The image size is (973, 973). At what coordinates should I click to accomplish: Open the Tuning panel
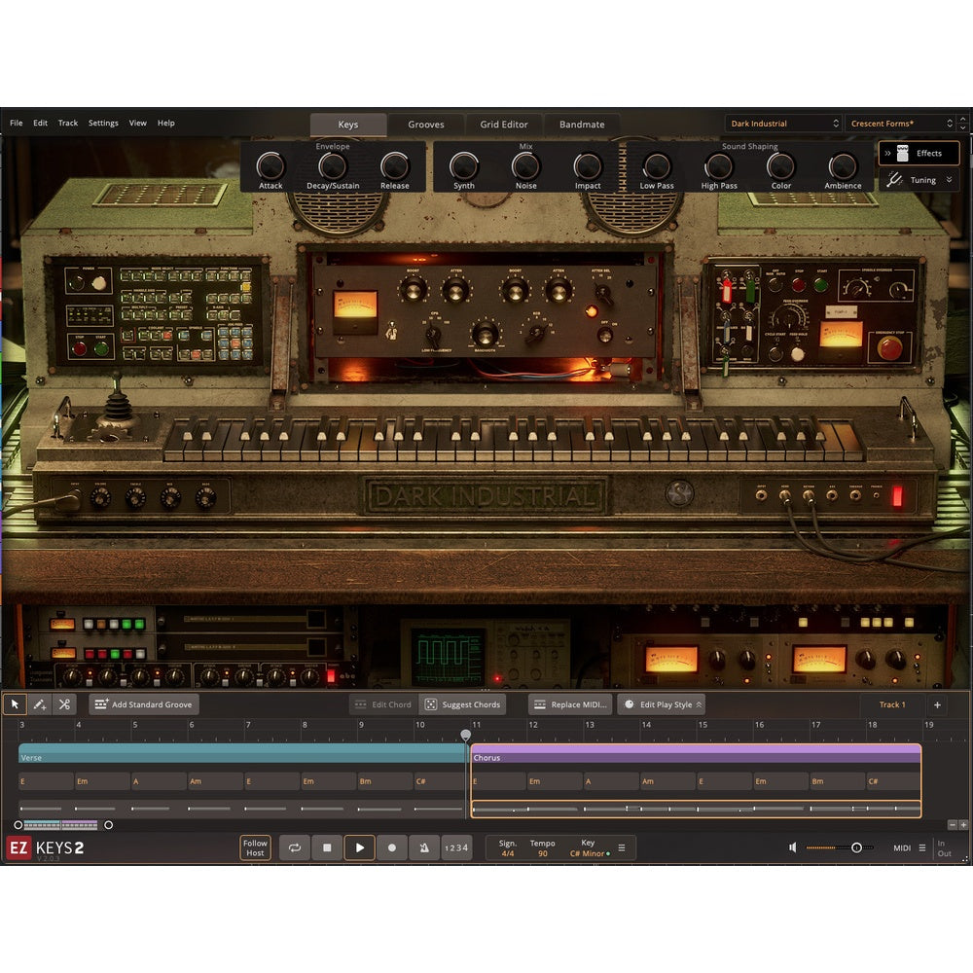[919, 180]
